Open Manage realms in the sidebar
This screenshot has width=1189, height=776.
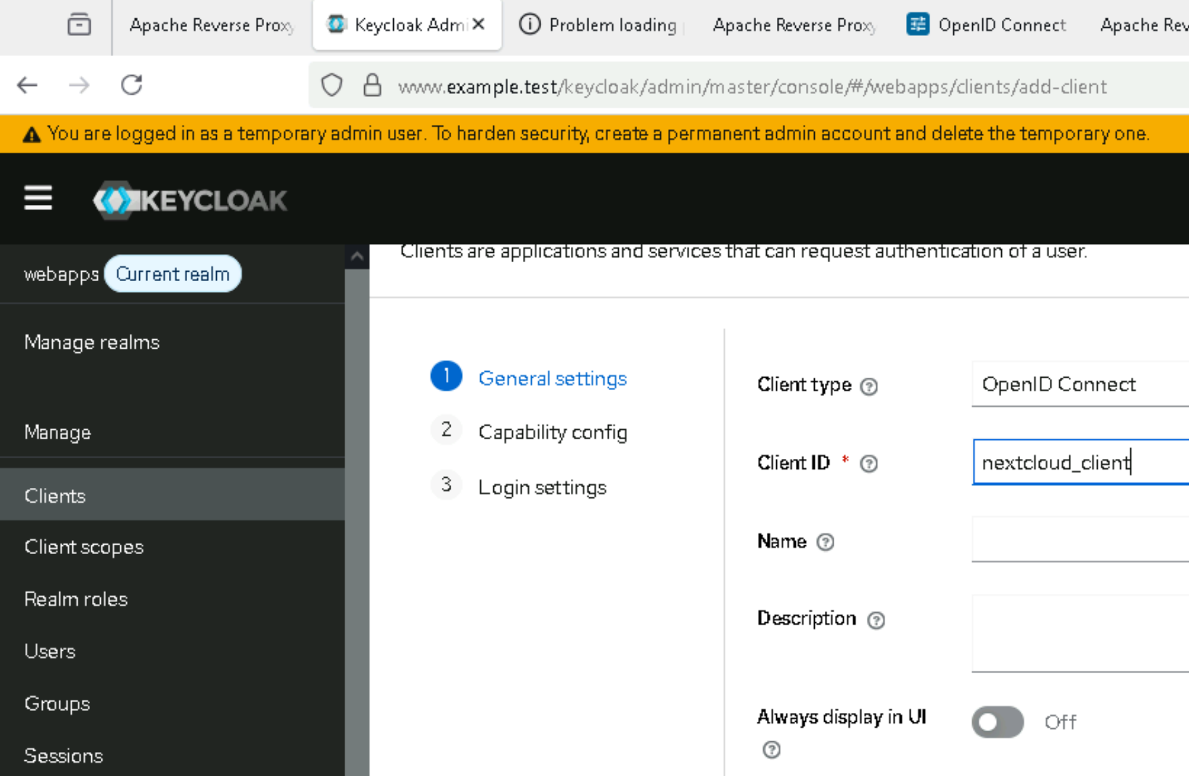[x=92, y=342]
